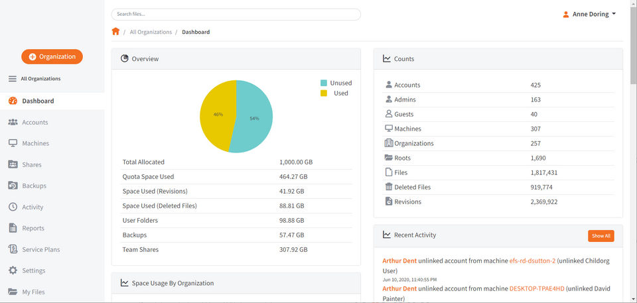
Task: Click the Recent Activity chart icon
Action: pos(387,234)
